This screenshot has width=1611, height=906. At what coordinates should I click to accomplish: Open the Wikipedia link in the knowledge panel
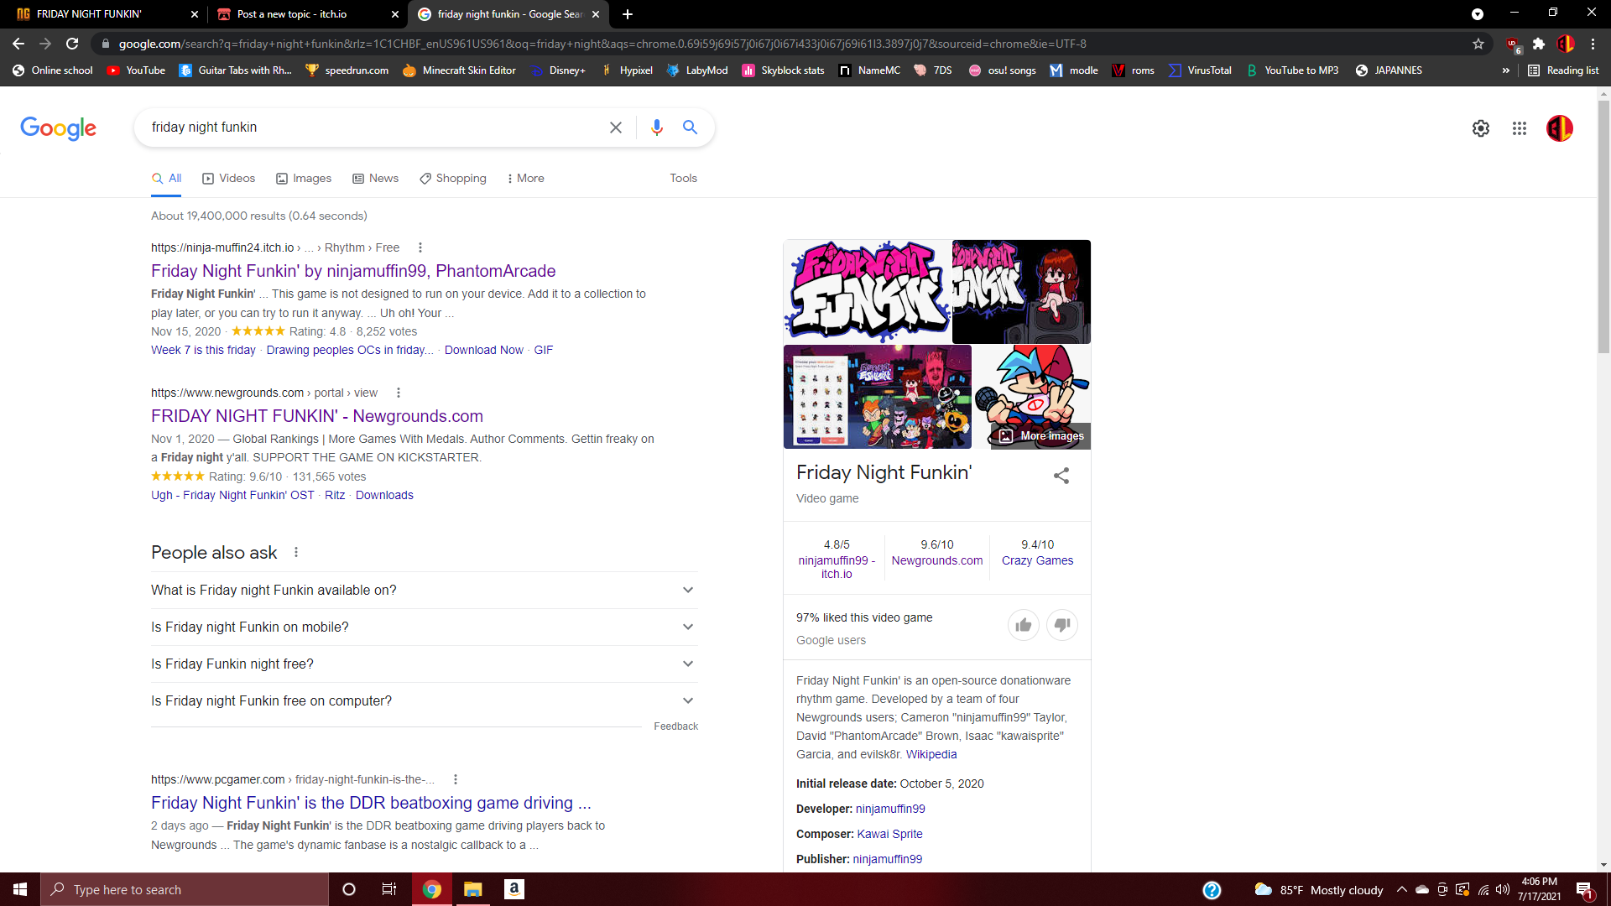931,754
